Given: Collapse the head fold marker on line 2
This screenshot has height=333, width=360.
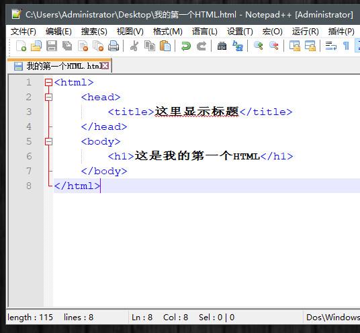Looking at the screenshot, I should click(48, 97).
